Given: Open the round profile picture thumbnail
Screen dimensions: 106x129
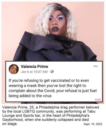Looking at the screenshot, I should click(14, 69).
